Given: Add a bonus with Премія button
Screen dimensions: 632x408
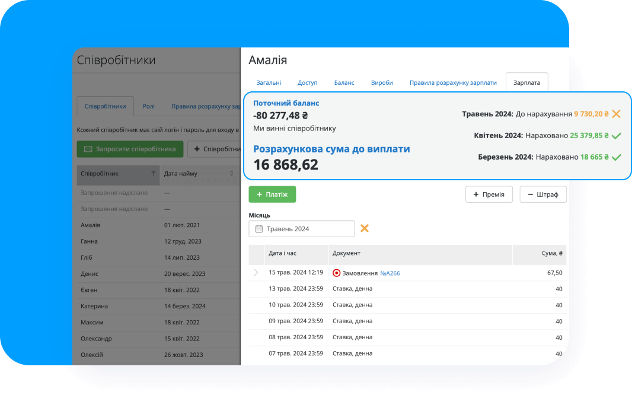Looking at the screenshot, I should point(489,195).
